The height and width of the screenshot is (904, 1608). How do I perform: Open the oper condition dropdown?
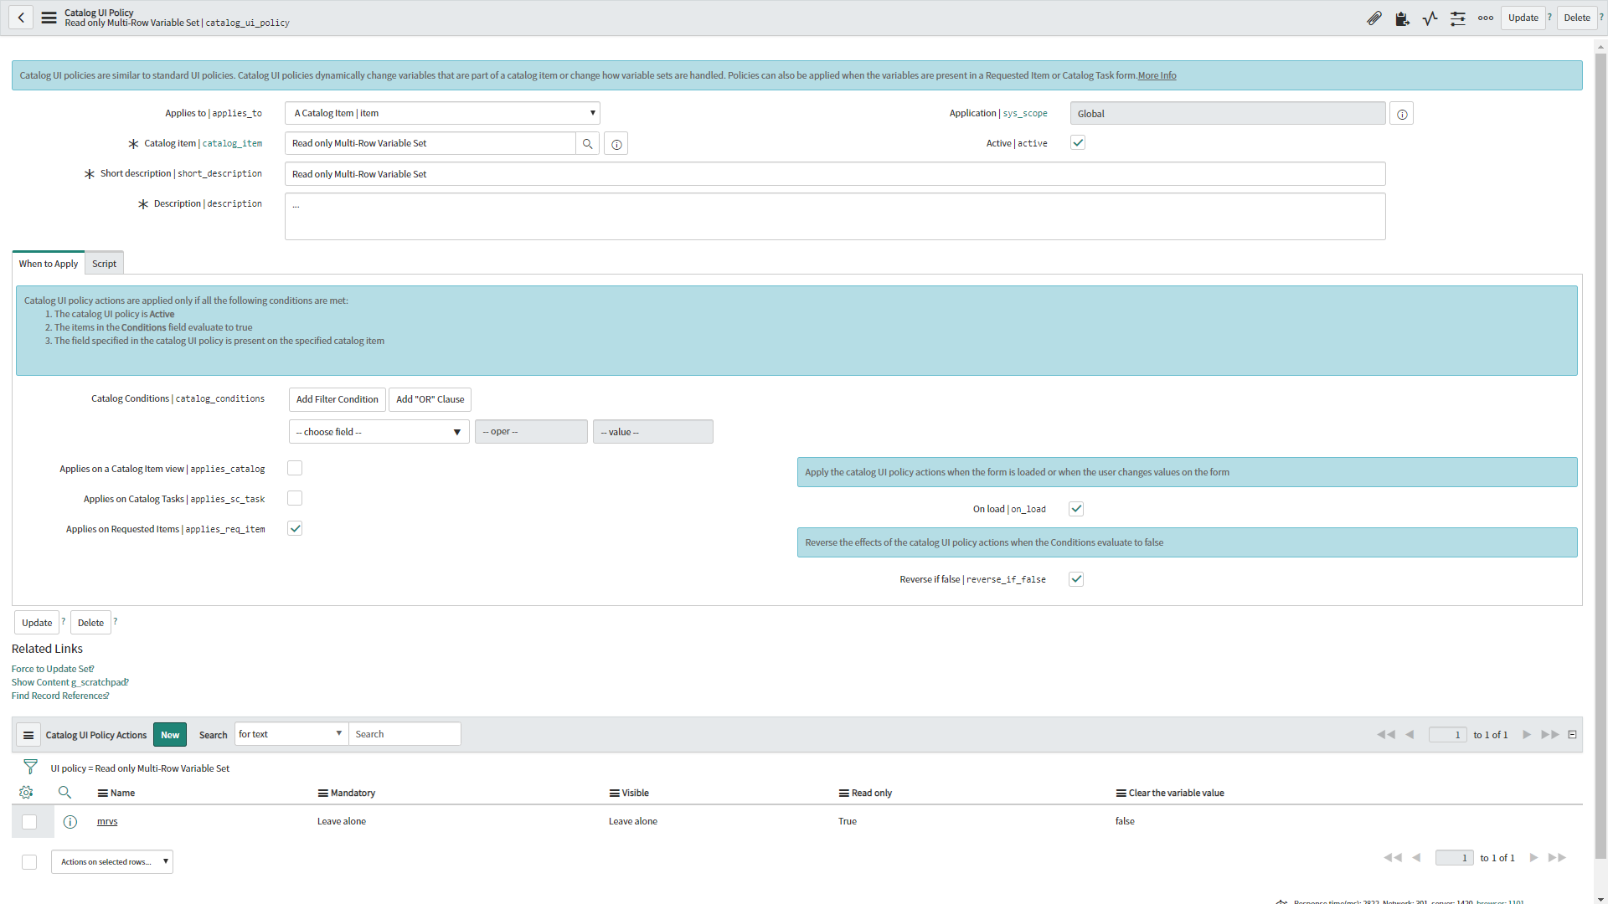coord(531,432)
